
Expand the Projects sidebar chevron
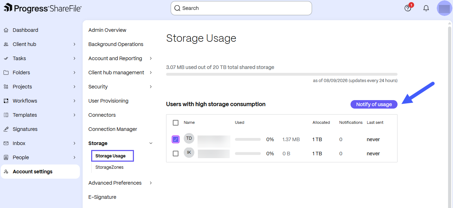(x=74, y=87)
